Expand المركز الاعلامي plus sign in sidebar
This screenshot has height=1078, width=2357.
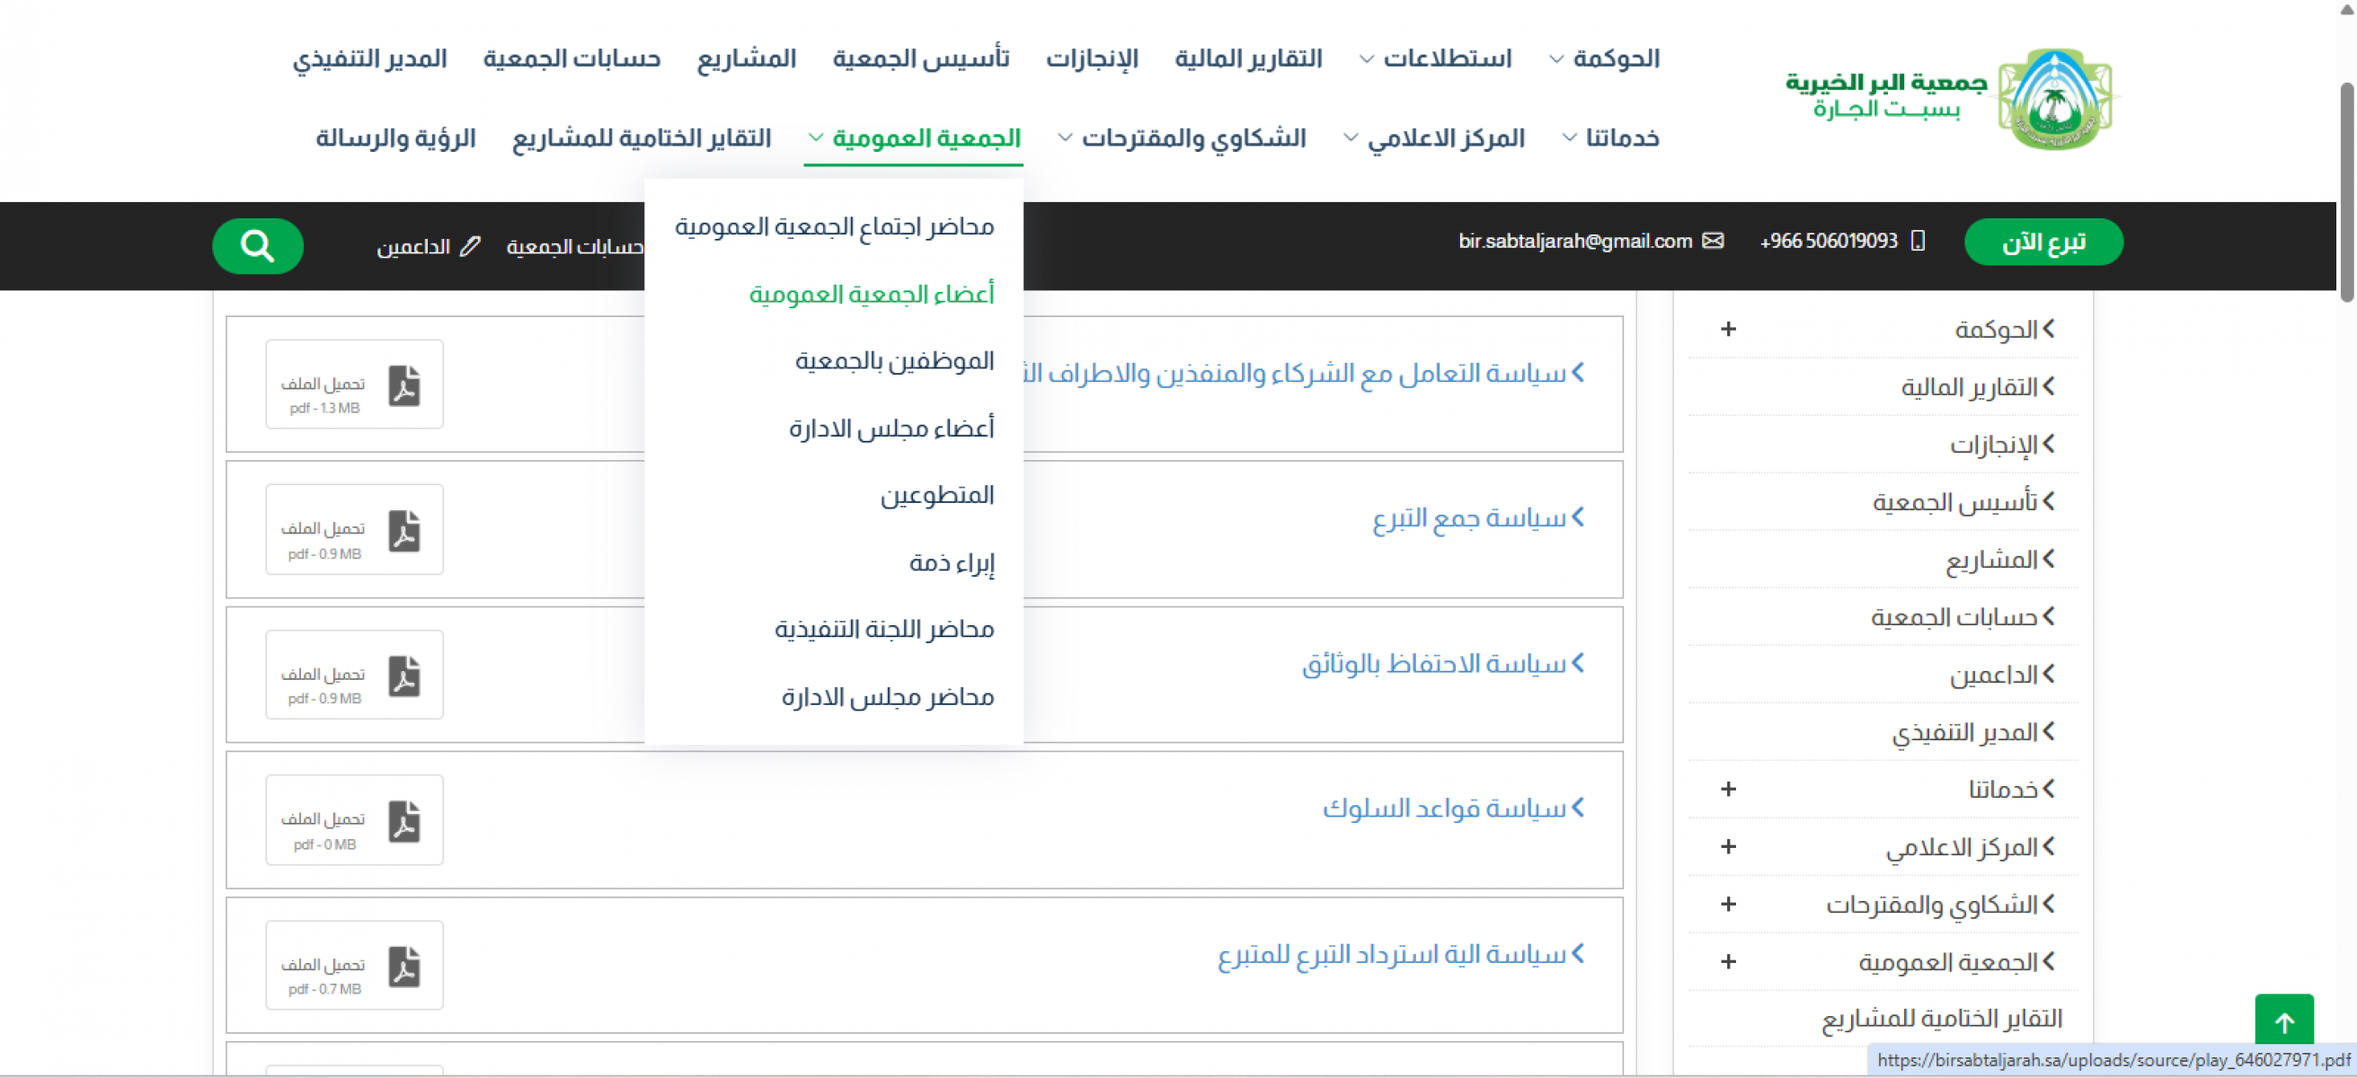pos(1727,846)
